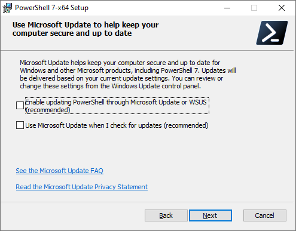Cancel the PowerShell installation
This screenshot has height=231, width=296.
[x=265, y=215]
